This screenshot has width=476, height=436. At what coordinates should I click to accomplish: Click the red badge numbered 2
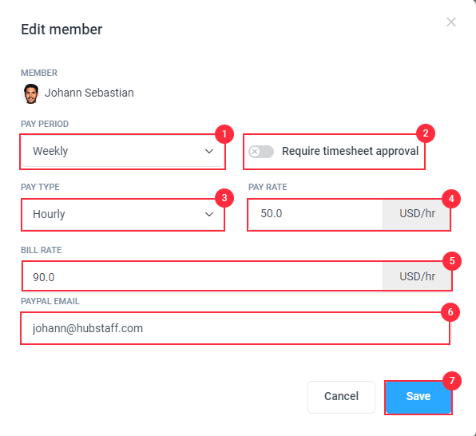[x=426, y=133]
